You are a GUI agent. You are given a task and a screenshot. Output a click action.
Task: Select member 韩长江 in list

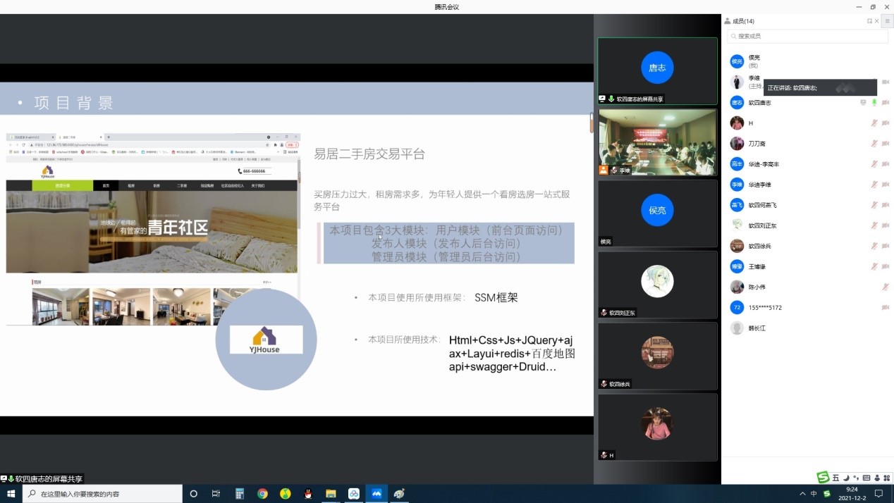pyautogui.click(x=759, y=328)
